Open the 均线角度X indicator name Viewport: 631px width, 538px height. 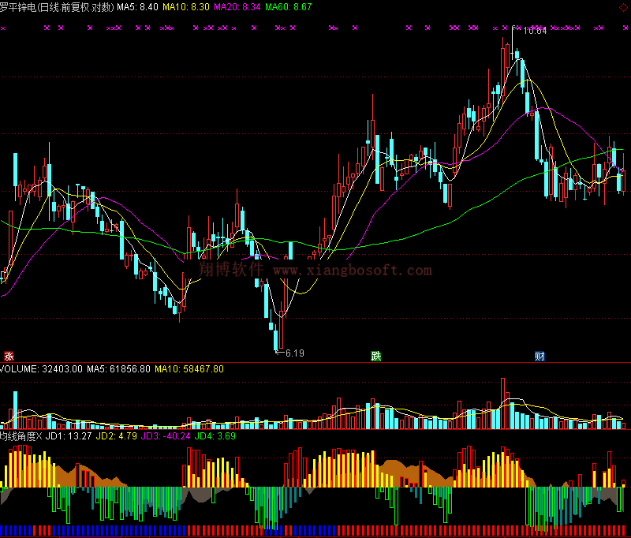(x=21, y=435)
